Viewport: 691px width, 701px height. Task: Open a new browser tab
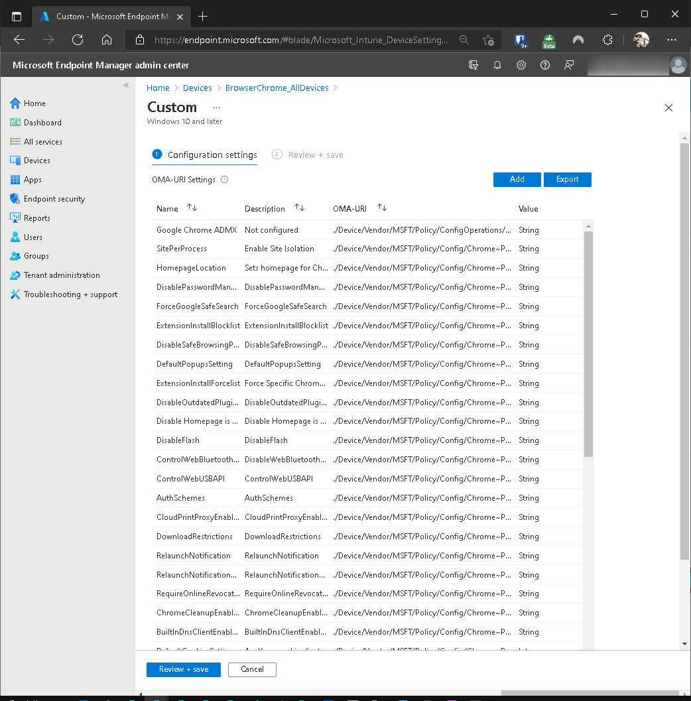coord(202,17)
